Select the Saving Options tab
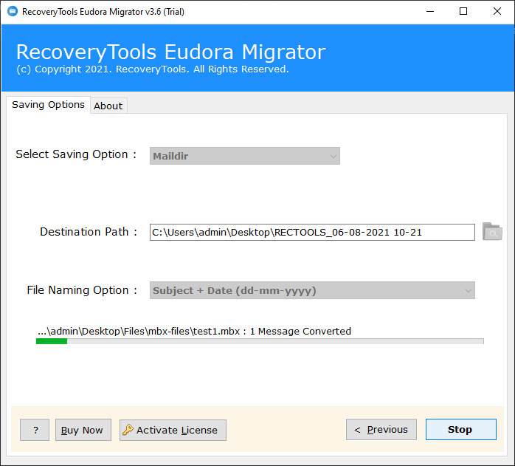This screenshot has width=515, height=466. (48, 105)
